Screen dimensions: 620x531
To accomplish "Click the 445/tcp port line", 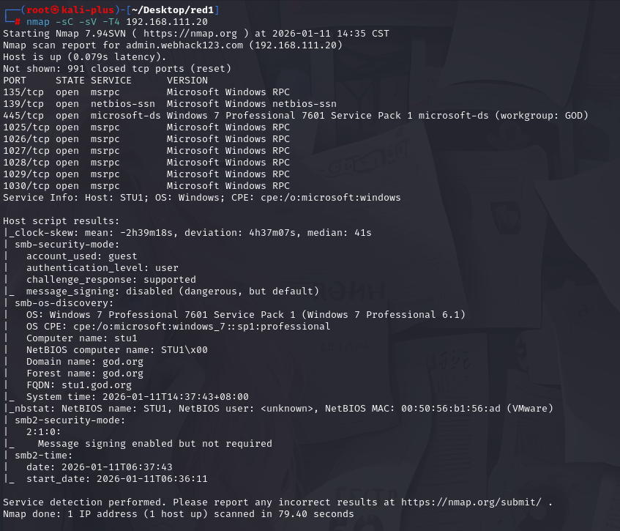I will [x=296, y=116].
